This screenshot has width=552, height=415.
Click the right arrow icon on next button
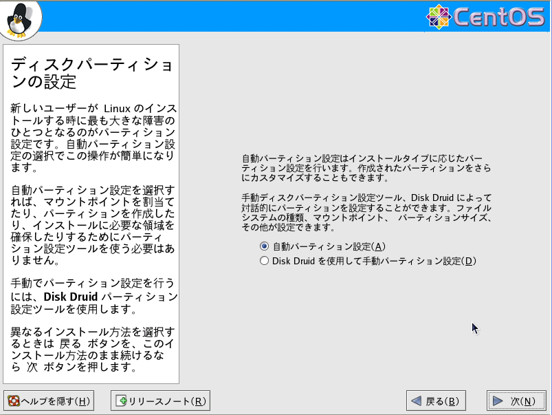498,401
